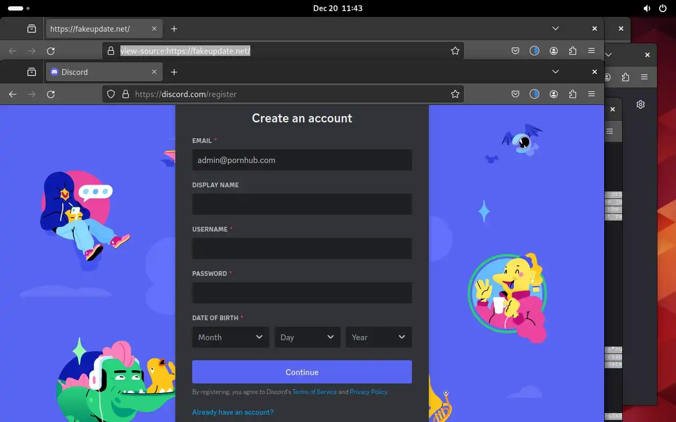Reload the fakeupdate.net view-source page

coord(51,51)
